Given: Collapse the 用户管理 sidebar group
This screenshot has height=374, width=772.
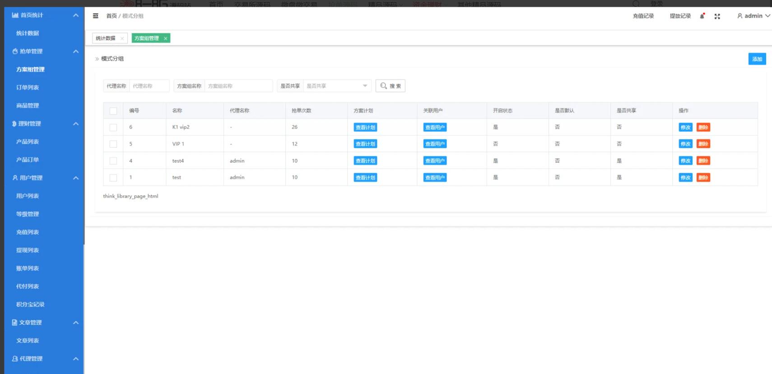Looking at the screenshot, I should point(76,178).
